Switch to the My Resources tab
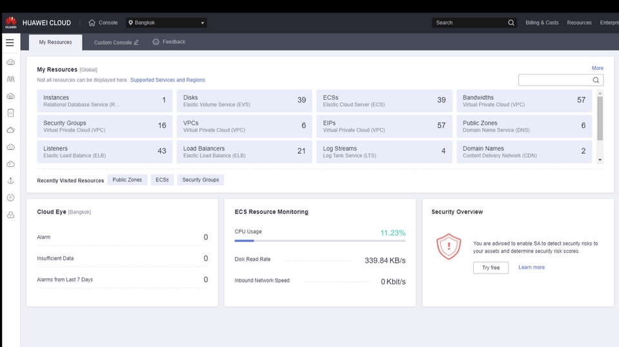 coord(55,42)
